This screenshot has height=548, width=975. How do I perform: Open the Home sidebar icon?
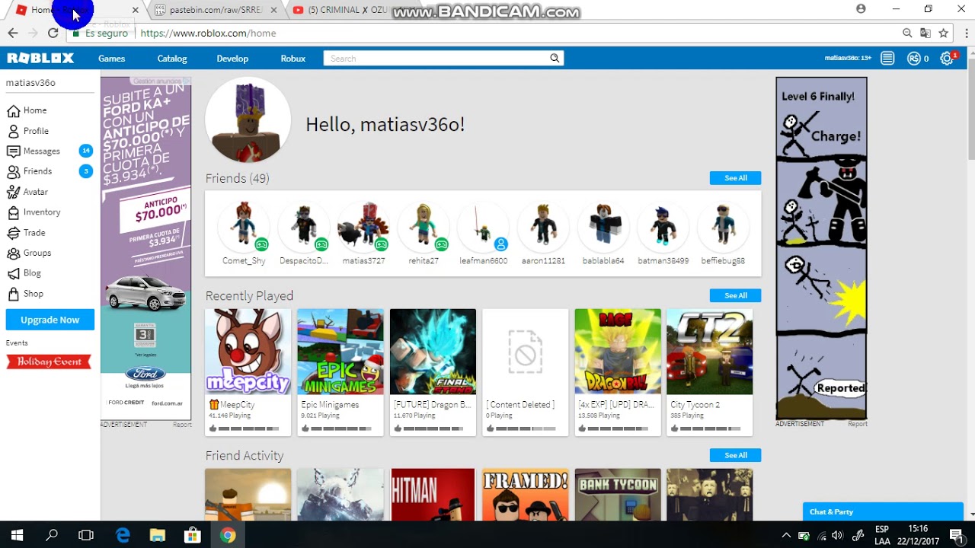(13, 110)
